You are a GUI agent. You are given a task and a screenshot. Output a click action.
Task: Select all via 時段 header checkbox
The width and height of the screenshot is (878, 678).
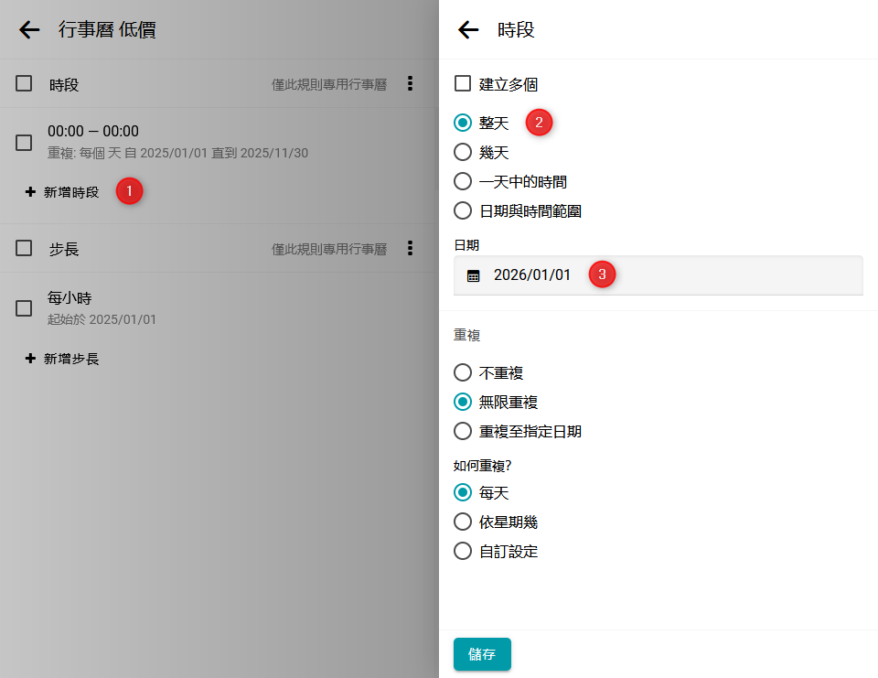[x=25, y=84]
